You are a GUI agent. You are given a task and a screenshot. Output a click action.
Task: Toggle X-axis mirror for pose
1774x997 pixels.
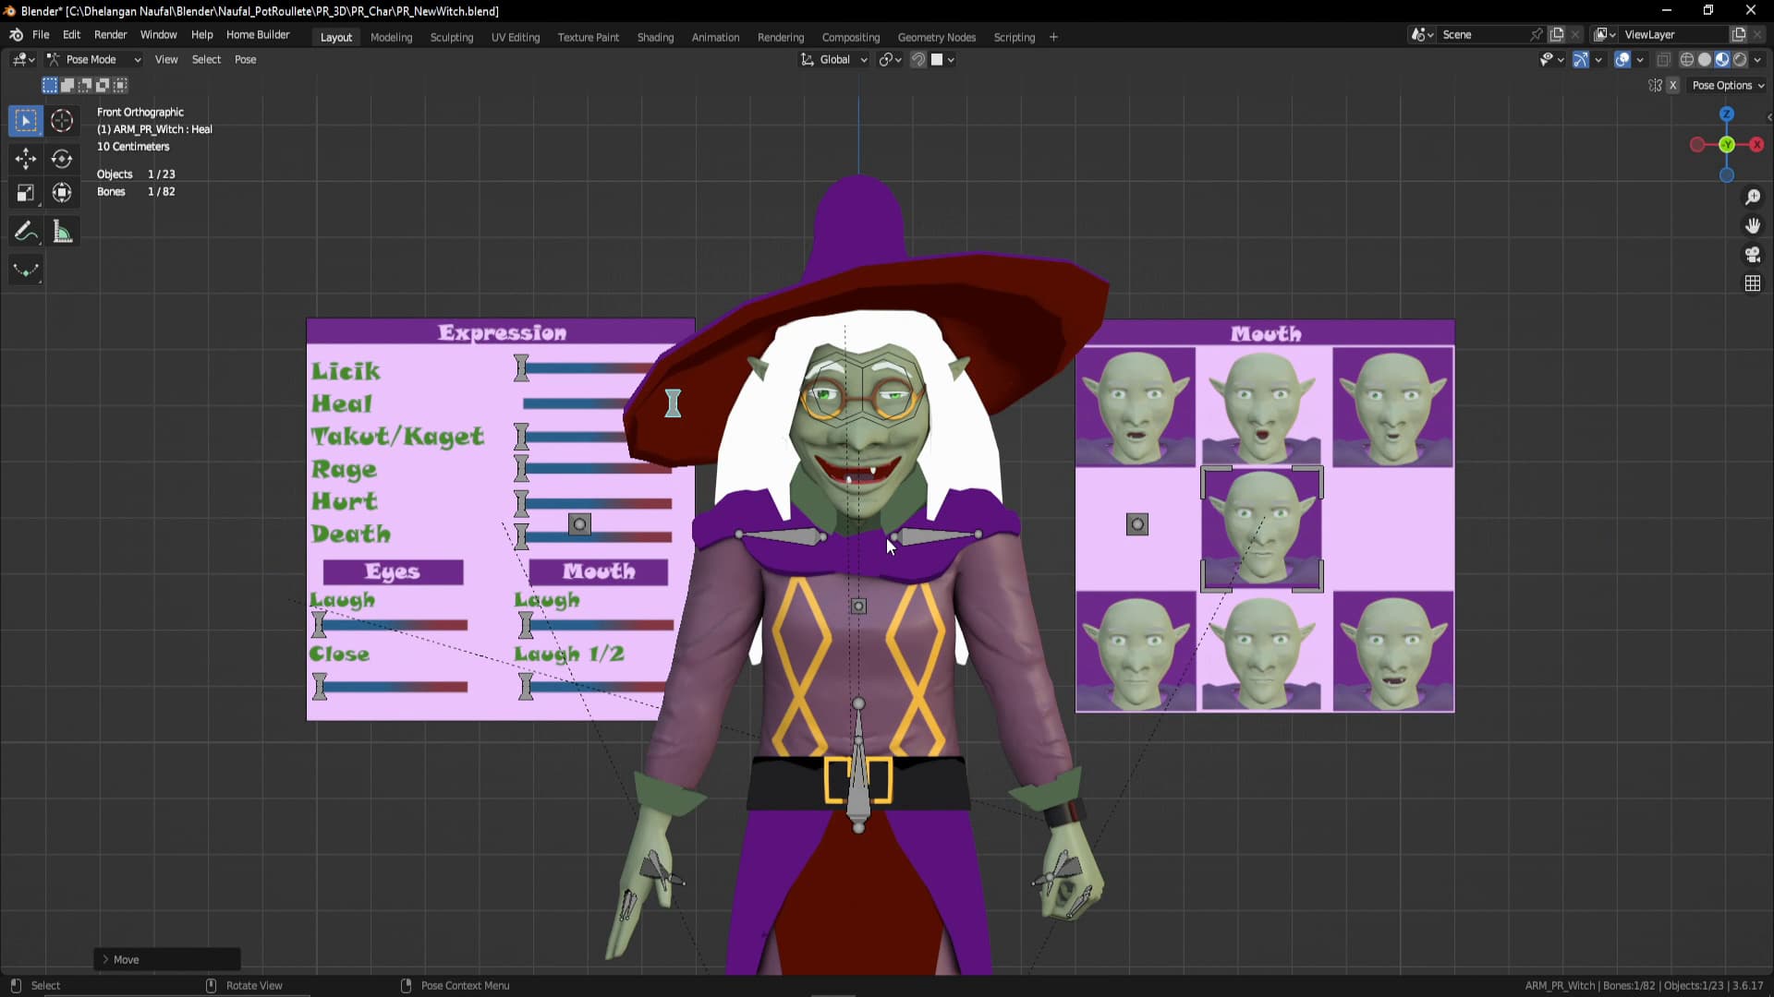point(1672,85)
